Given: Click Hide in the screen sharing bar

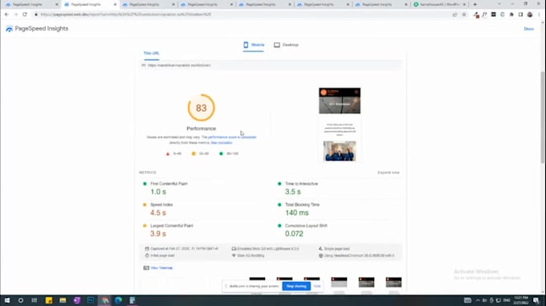Looking at the screenshot, I should coord(317,286).
